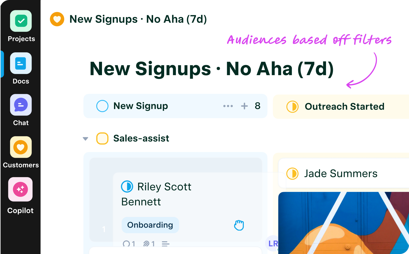Open the Docs app icon
The image size is (409, 254).
point(21,63)
